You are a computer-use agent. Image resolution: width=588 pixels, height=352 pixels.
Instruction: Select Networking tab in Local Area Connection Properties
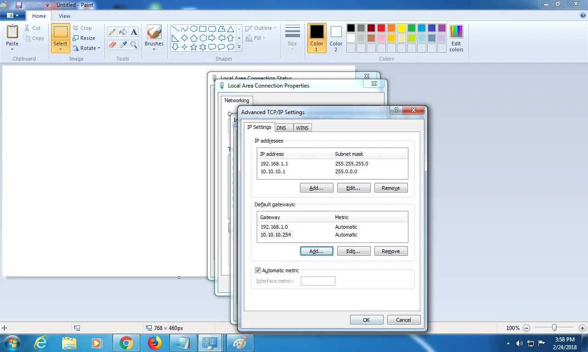pyautogui.click(x=237, y=100)
